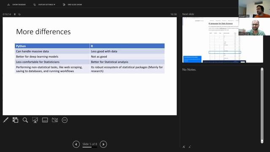Click 'Better for Statistical analysis' cell
This screenshot has height=152, width=270.
pos(127,62)
